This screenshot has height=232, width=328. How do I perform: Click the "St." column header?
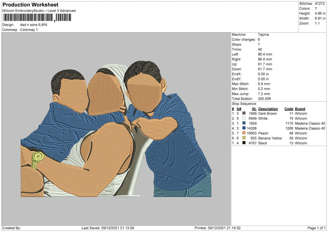(254, 109)
